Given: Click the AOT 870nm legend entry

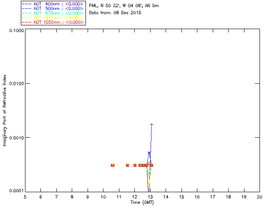Looking at the screenshot, I should [53, 17].
